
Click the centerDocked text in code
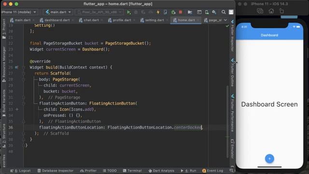click(x=188, y=128)
